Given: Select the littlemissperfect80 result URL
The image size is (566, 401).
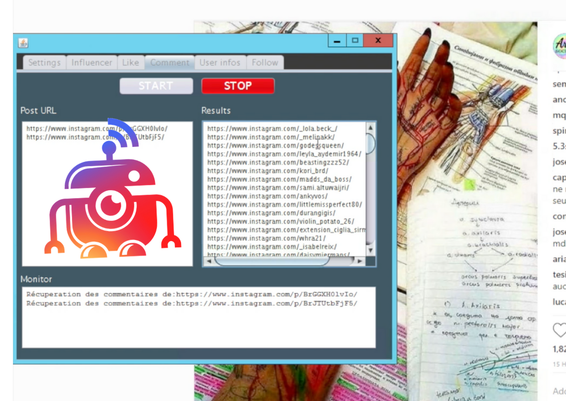Looking at the screenshot, I should (x=284, y=204).
